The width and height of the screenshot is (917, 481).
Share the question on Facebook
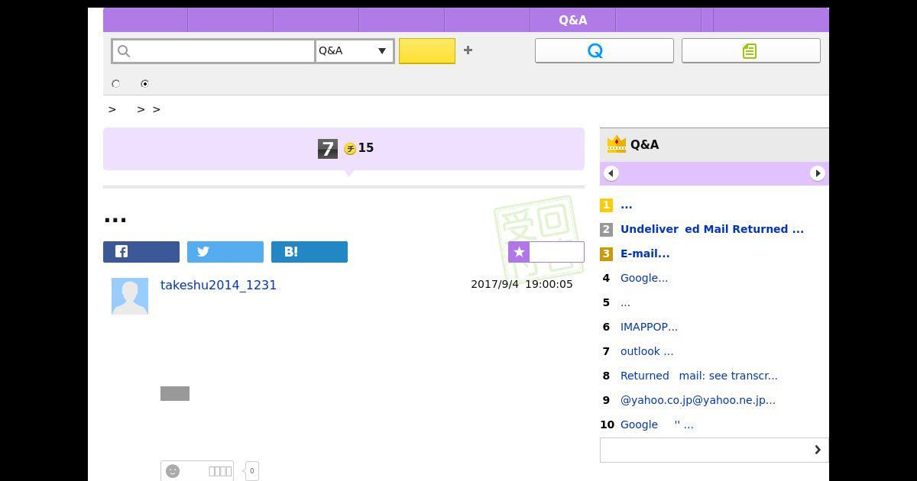[141, 252]
